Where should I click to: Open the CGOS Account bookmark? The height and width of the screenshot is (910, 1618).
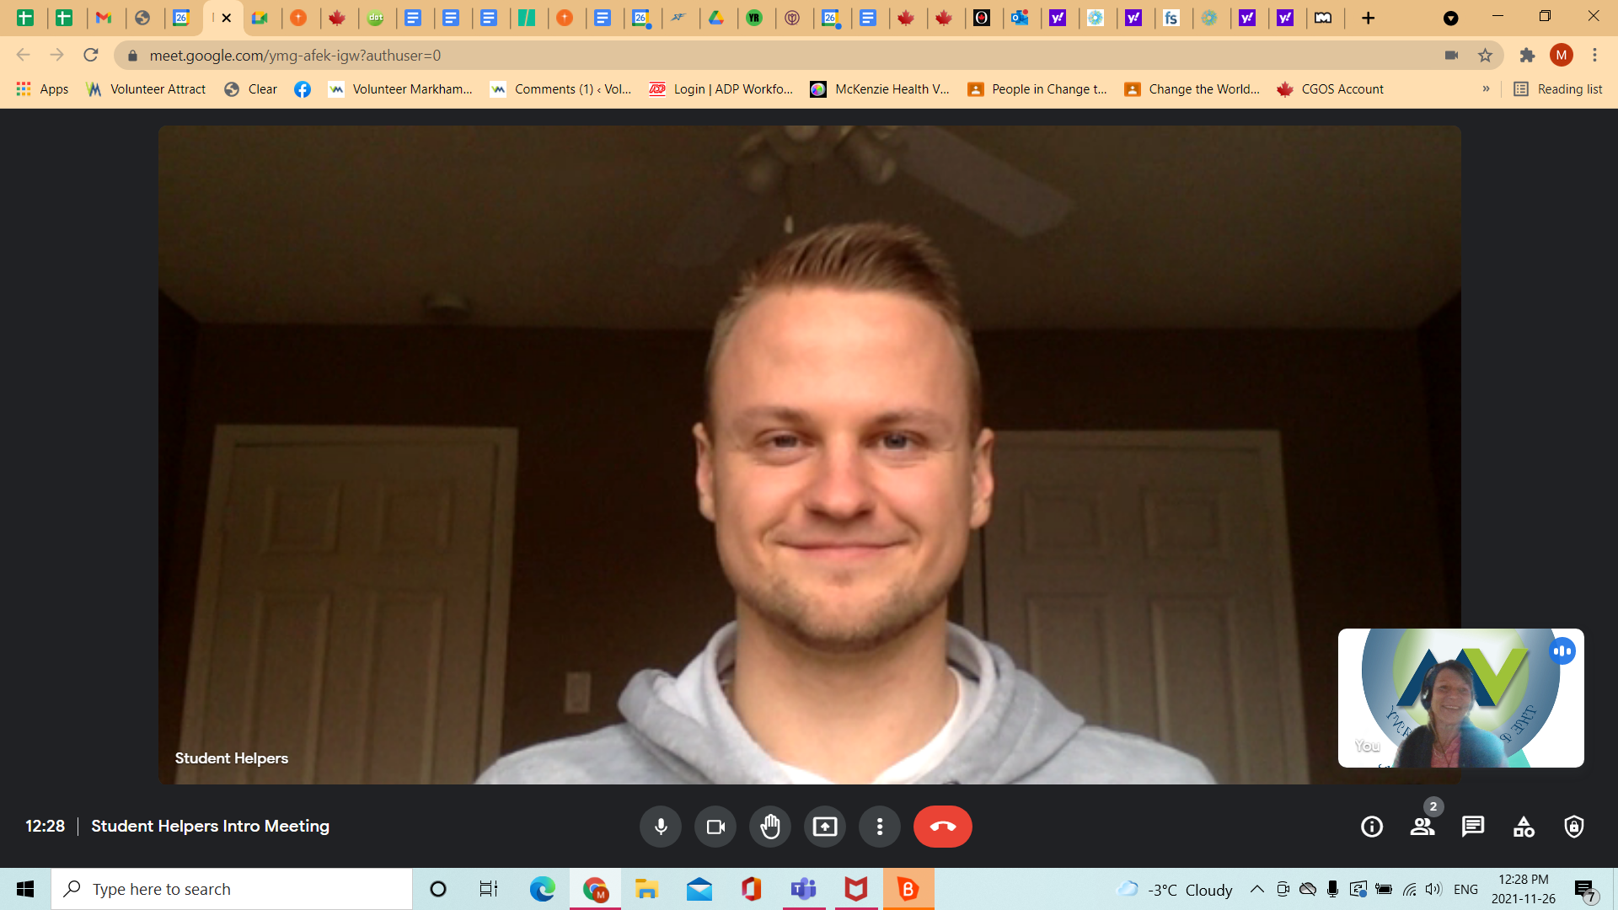1331,89
